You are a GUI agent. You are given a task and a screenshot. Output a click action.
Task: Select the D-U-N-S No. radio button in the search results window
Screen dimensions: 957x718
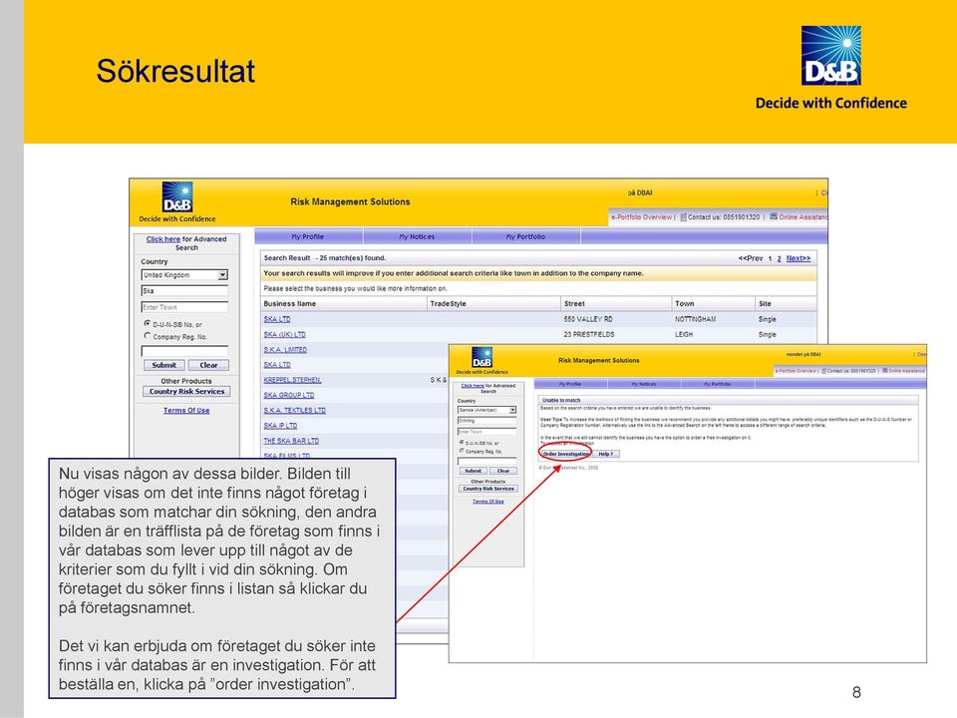click(x=148, y=323)
